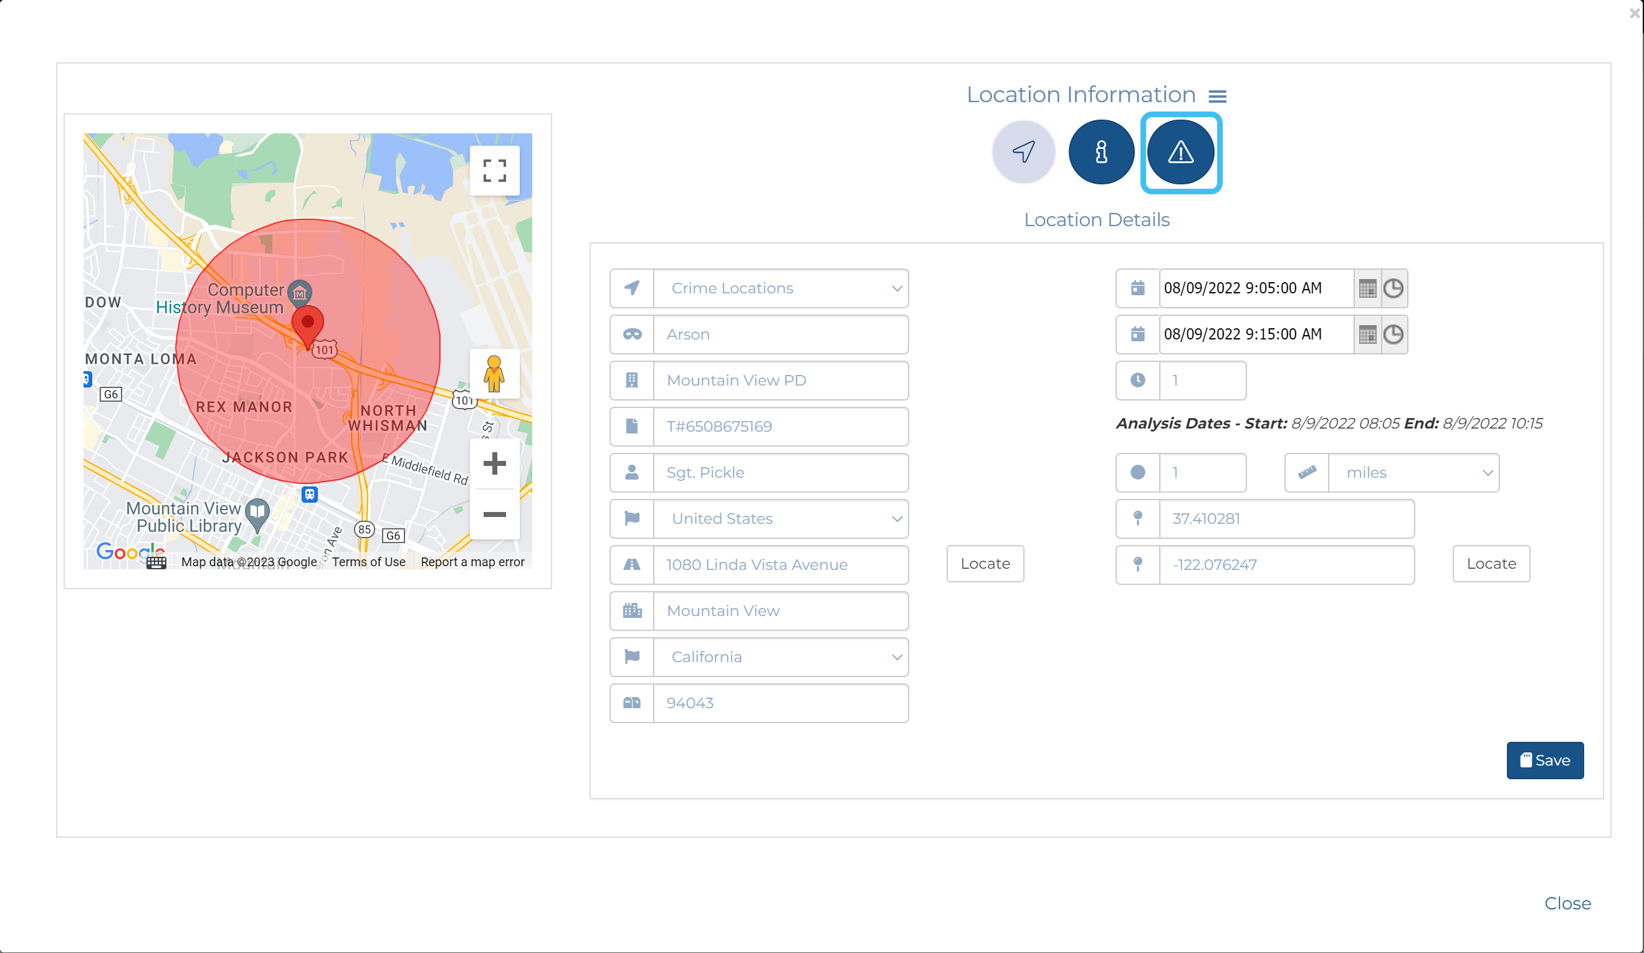Open the Location Information hamburger menu
This screenshot has height=953, width=1644.
pos(1216,97)
